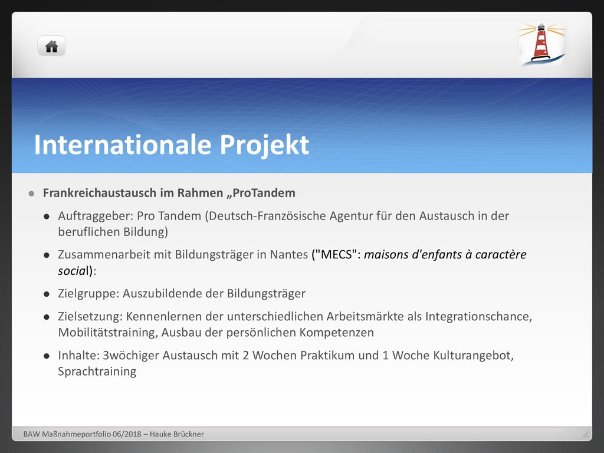Select the slide title 'Internationale Projekt'
Image resolution: width=604 pixels, height=453 pixels.
pyautogui.click(x=172, y=145)
